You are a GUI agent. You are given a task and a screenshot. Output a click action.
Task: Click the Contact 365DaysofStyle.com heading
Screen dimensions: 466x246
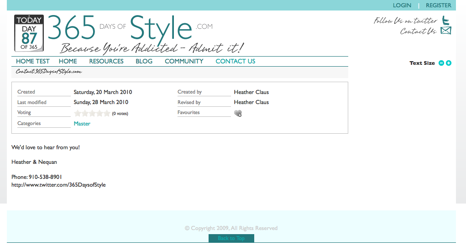pos(49,72)
